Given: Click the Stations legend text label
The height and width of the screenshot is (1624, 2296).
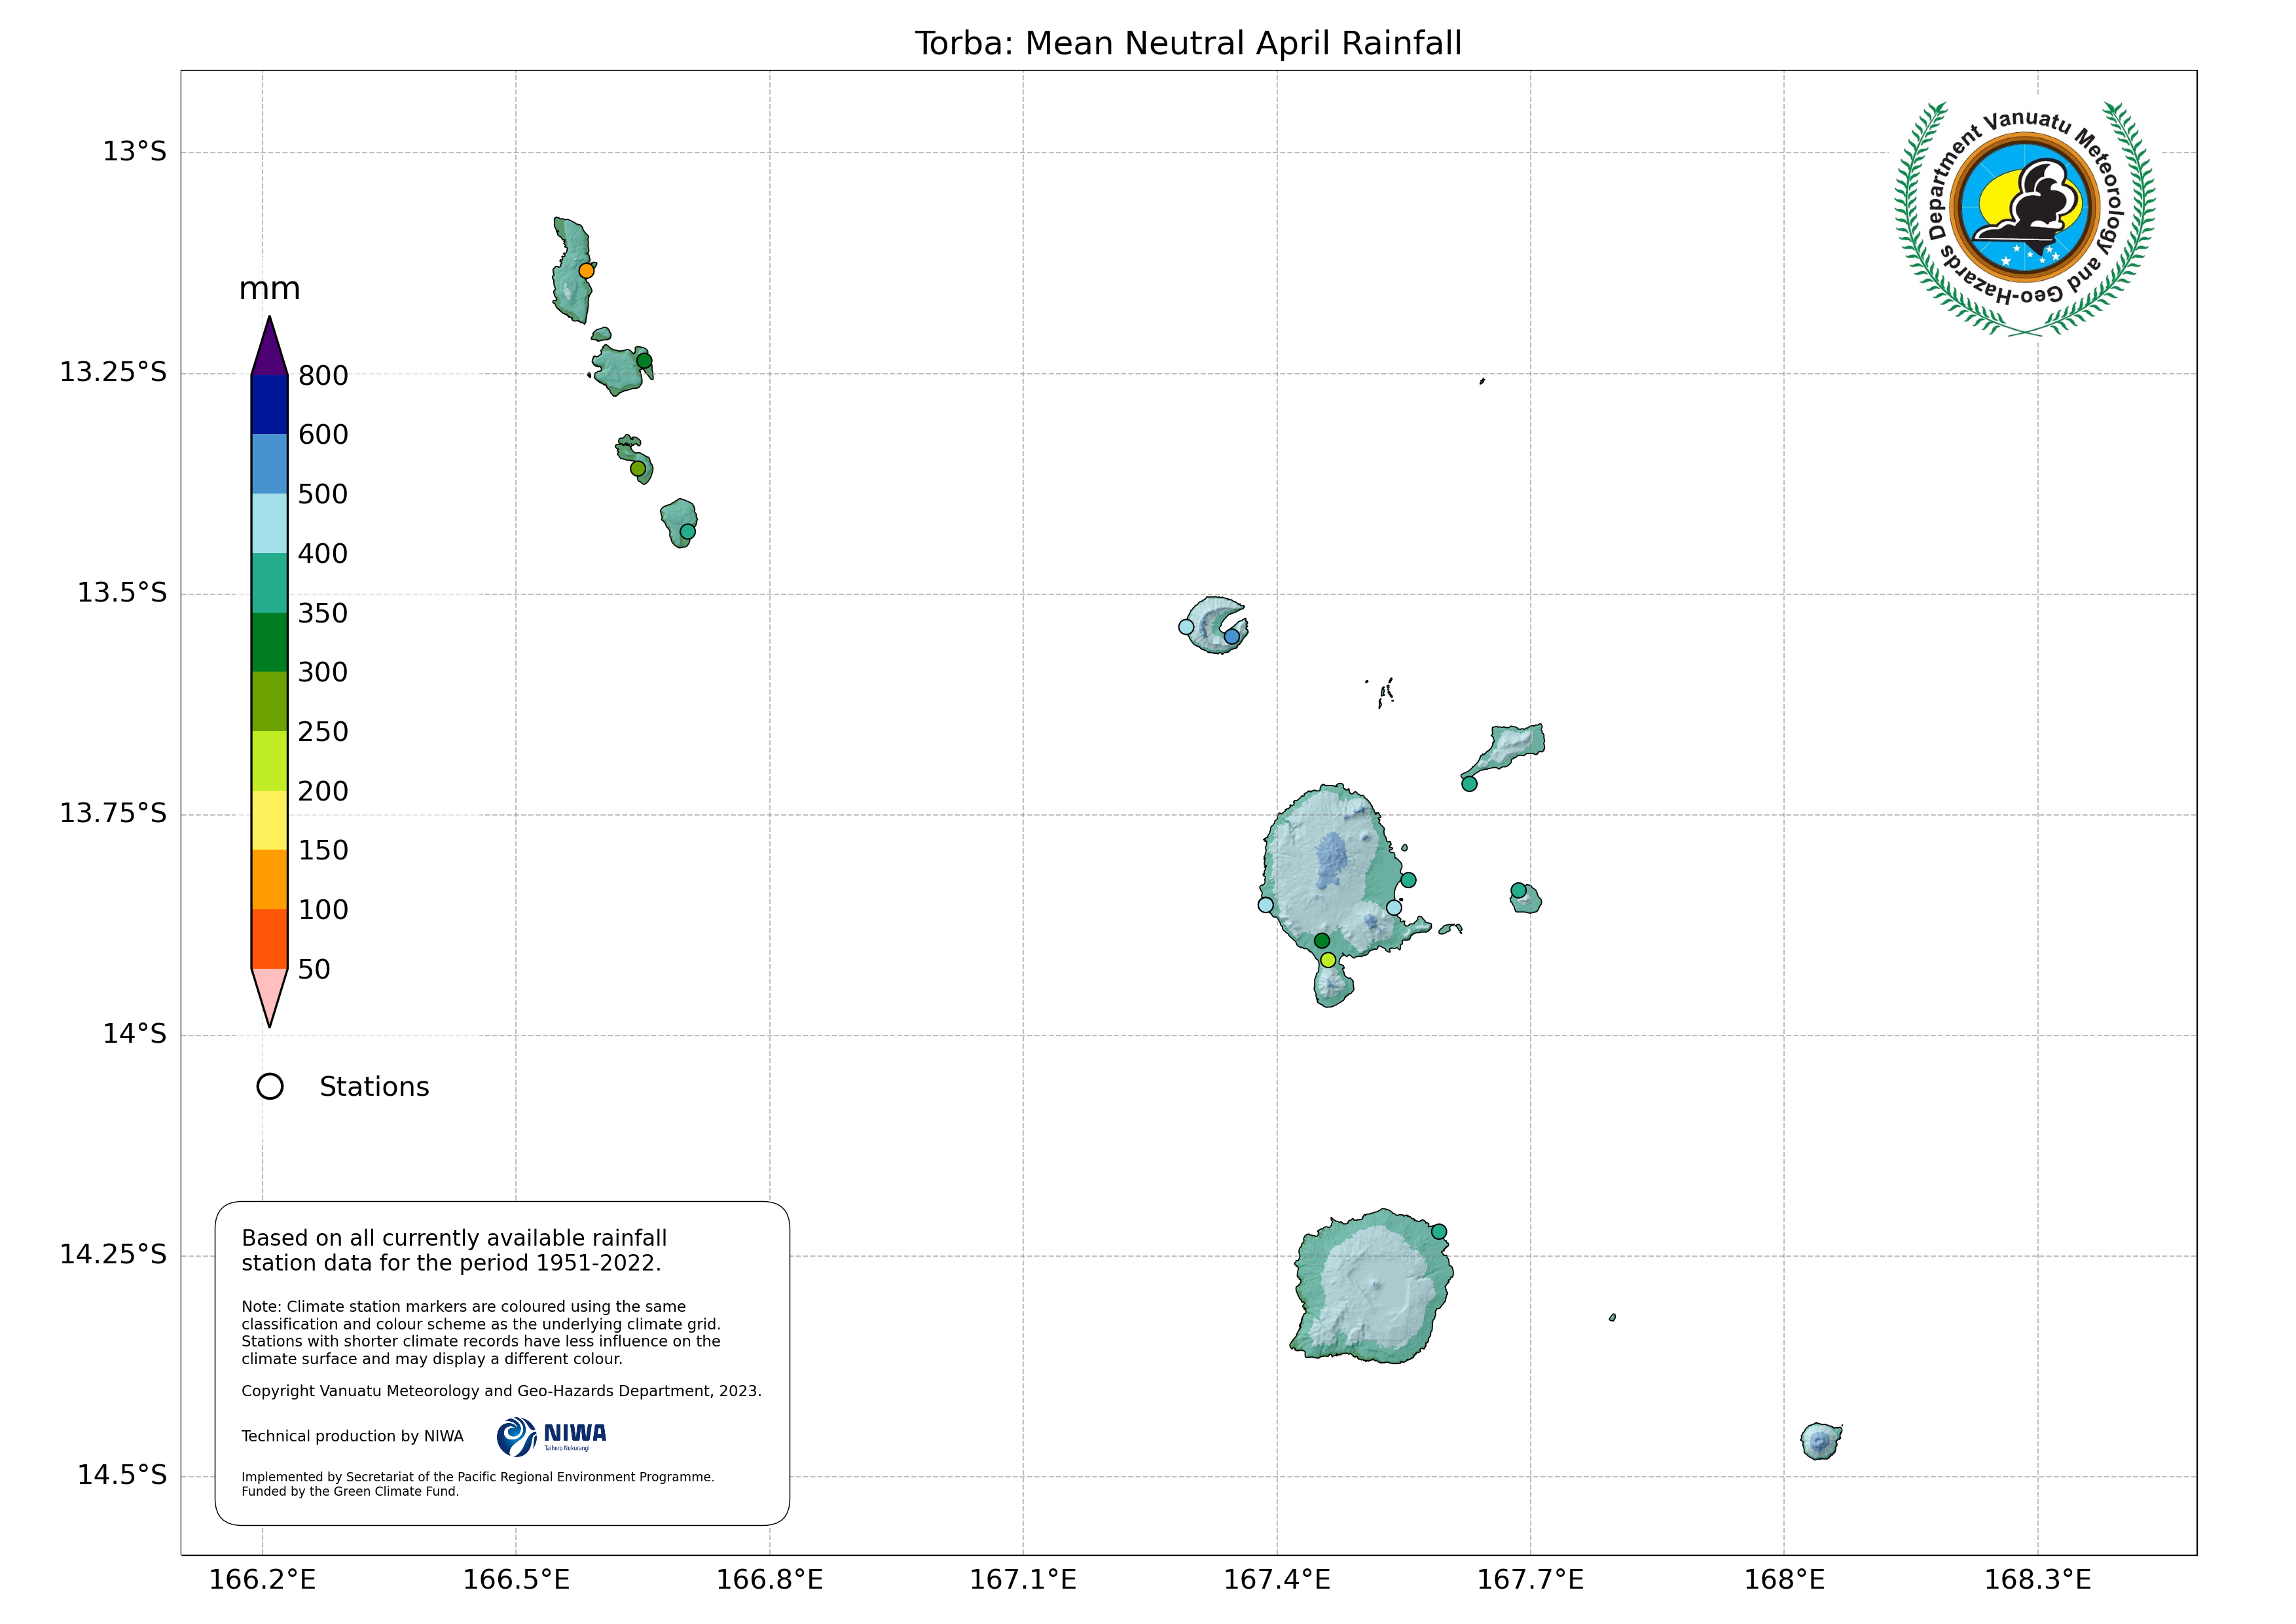Looking at the screenshot, I should tap(374, 1087).
